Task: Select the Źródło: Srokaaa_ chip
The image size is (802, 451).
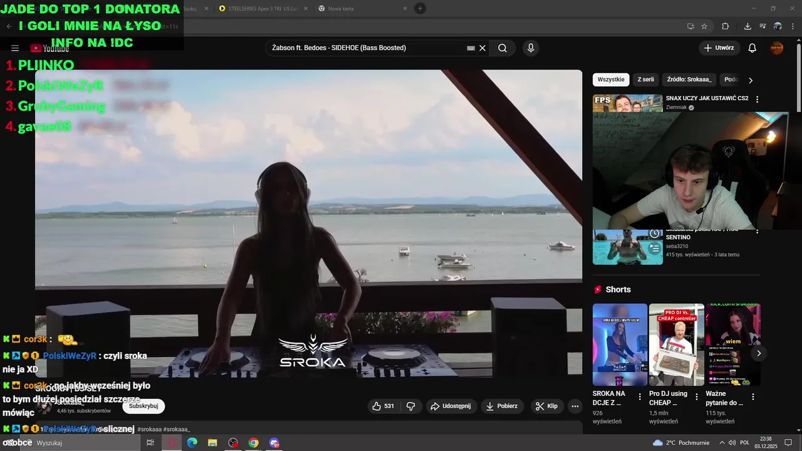Action: [689, 80]
